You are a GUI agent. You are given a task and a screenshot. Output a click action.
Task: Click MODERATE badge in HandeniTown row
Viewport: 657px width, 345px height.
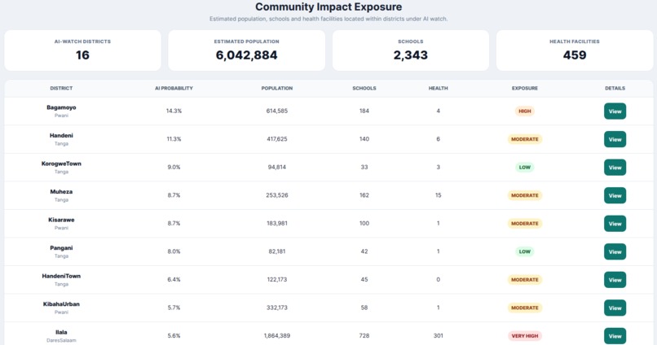(525, 280)
